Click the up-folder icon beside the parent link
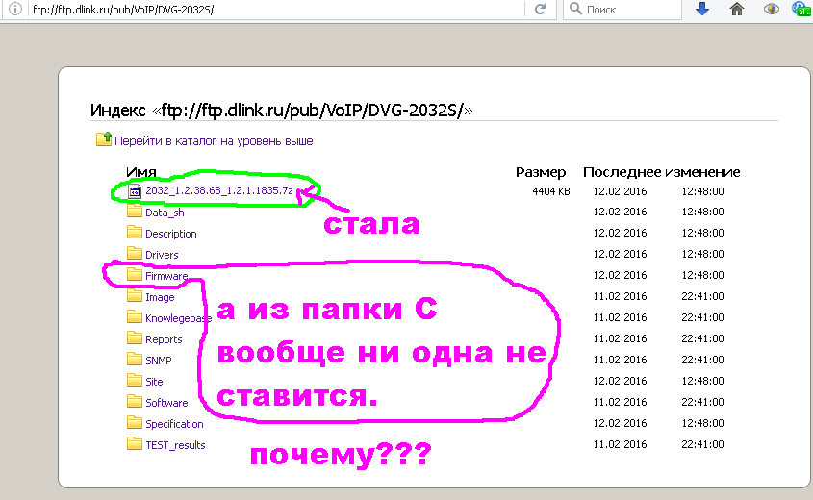Viewport: 813px width, 500px height. [x=104, y=138]
